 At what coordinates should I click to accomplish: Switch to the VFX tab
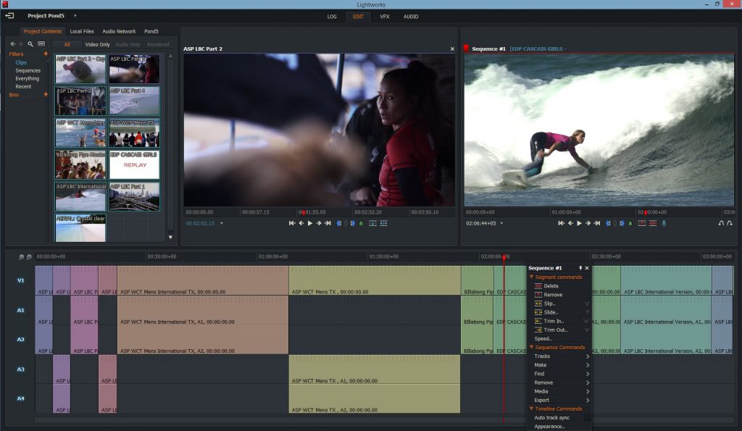coord(384,16)
